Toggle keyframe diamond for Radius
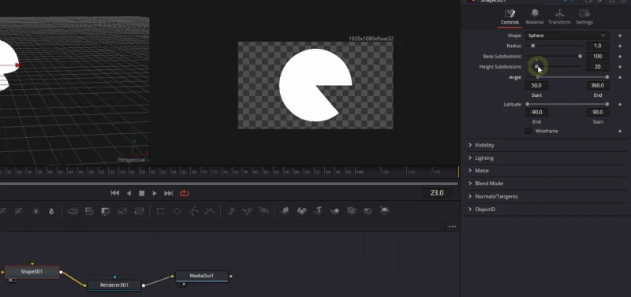This screenshot has height=297, width=631. tap(620, 46)
